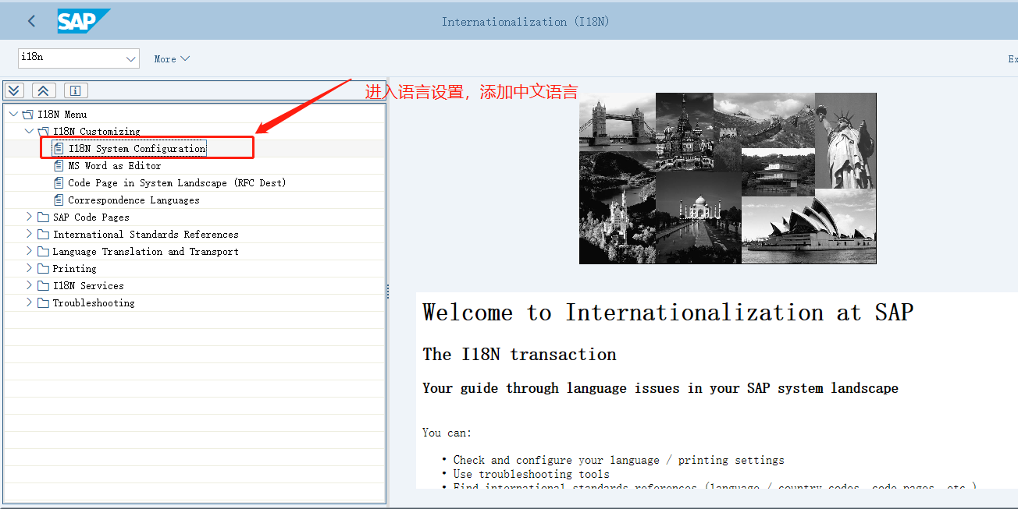Collapse the I18N Menu root node
The height and width of the screenshot is (509, 1018).
(x=14, y=114)
